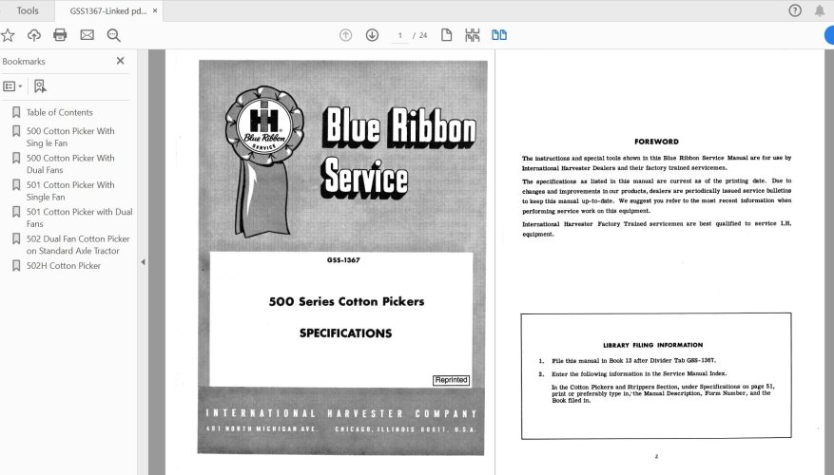Viewport: 834px width, 475px height.
Task: Click the cloud upload icon
Action: click(x=34, y=35)
